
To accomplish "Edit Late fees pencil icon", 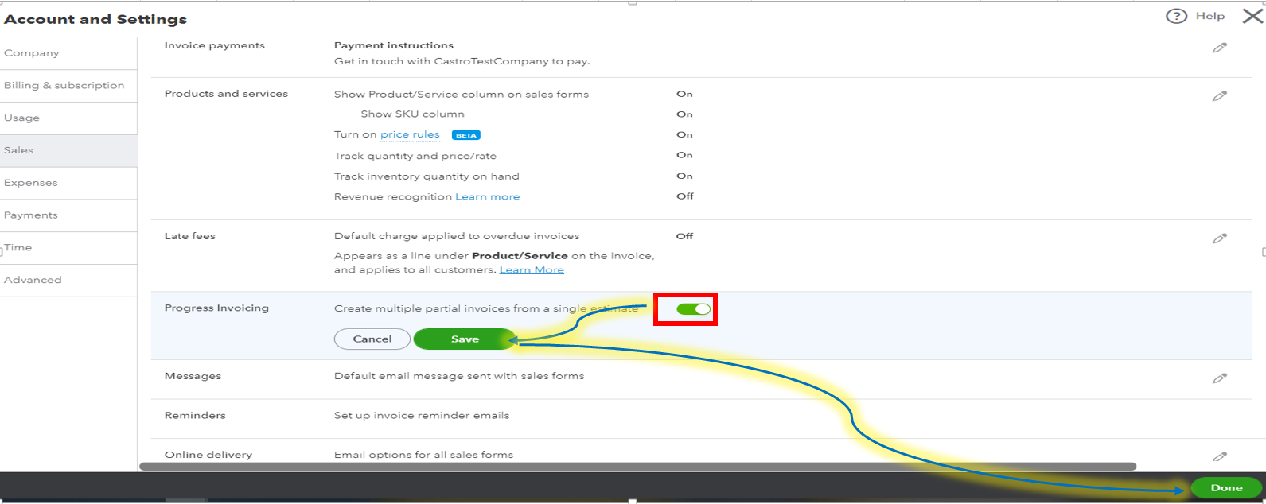I will pyautogui.click(x=1219, y=238).
